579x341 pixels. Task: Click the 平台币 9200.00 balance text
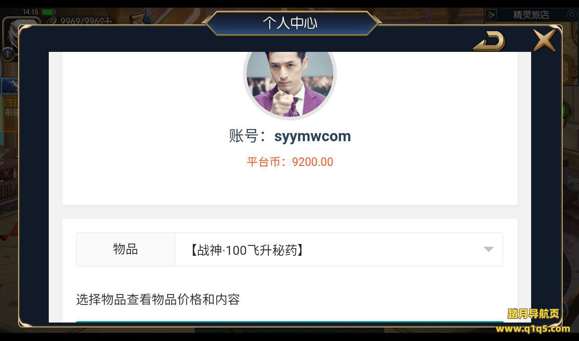click(x=290, y=162)
